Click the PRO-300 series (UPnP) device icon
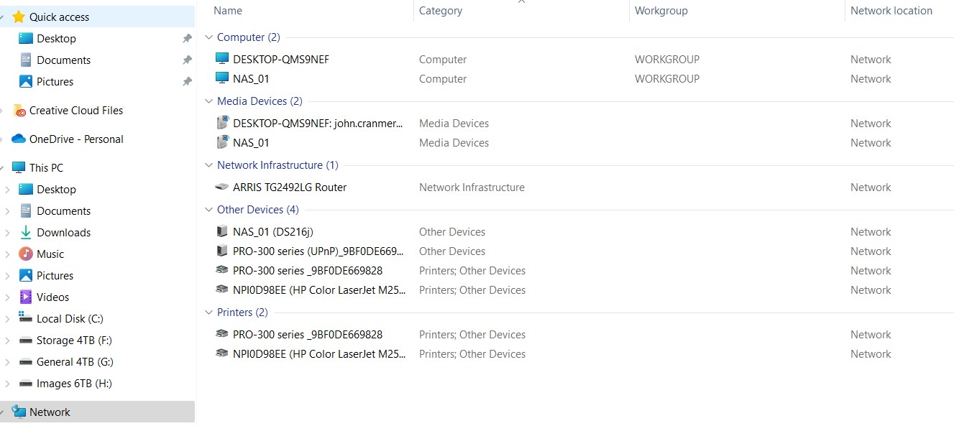Screen dimensions: 954x426 click(222, 251)
